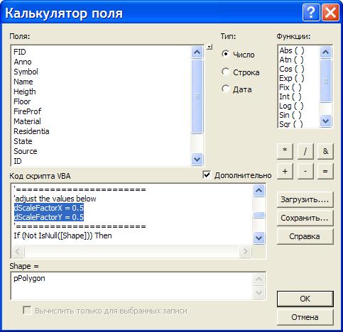The width and height of the screenshot is (343, 332).
Task: Insert the divide / operator
Action: coord(305,151)
